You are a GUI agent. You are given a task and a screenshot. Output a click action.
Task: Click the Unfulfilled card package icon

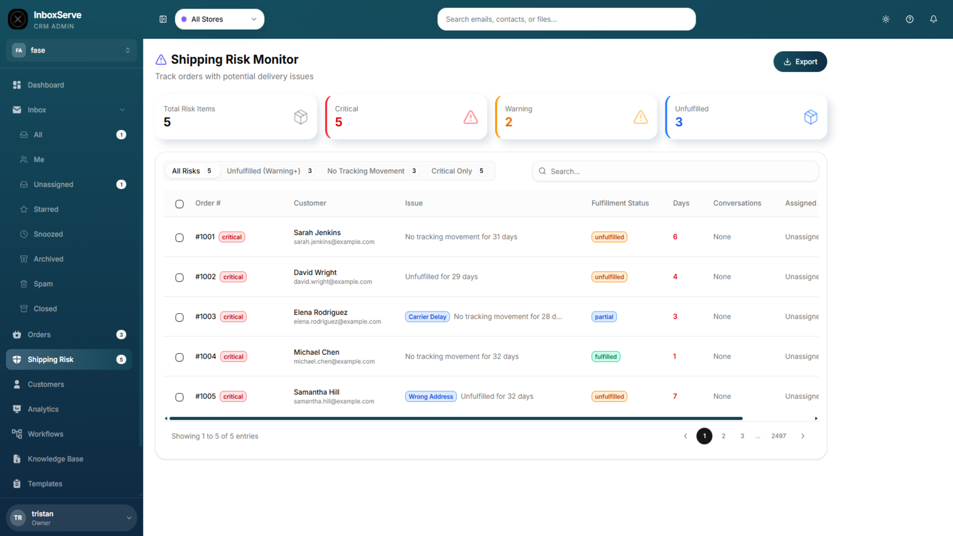[811, 117]
